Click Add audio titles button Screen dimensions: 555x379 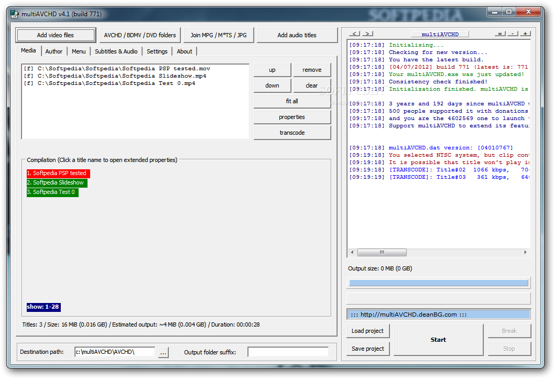[x=297, y=35]
